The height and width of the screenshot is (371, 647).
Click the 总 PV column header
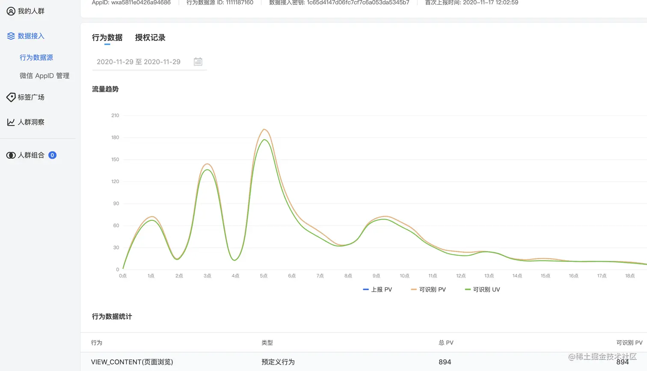[446, 343]
